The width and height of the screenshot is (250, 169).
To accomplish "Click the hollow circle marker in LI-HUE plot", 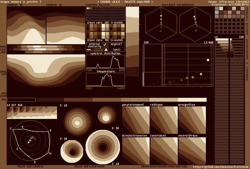I will [x=170, y=82].
